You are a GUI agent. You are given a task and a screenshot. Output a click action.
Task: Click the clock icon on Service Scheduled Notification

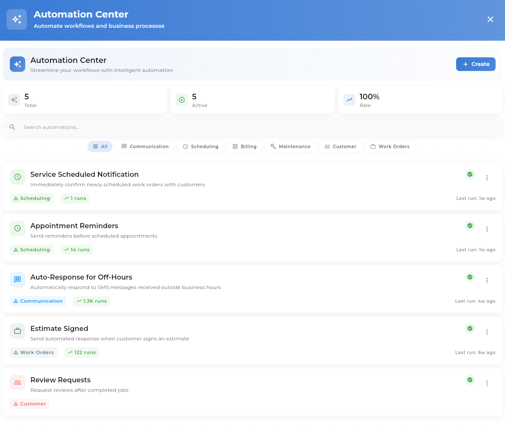(17, 177)
